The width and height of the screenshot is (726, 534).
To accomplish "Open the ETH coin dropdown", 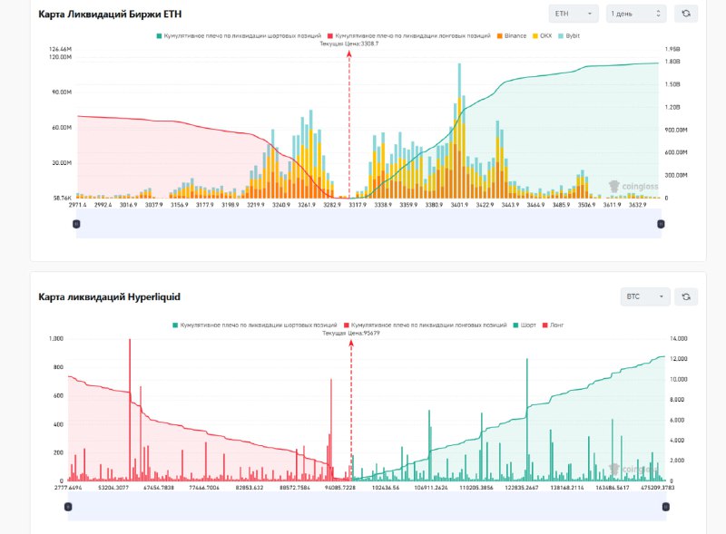I will pos(574,14).
